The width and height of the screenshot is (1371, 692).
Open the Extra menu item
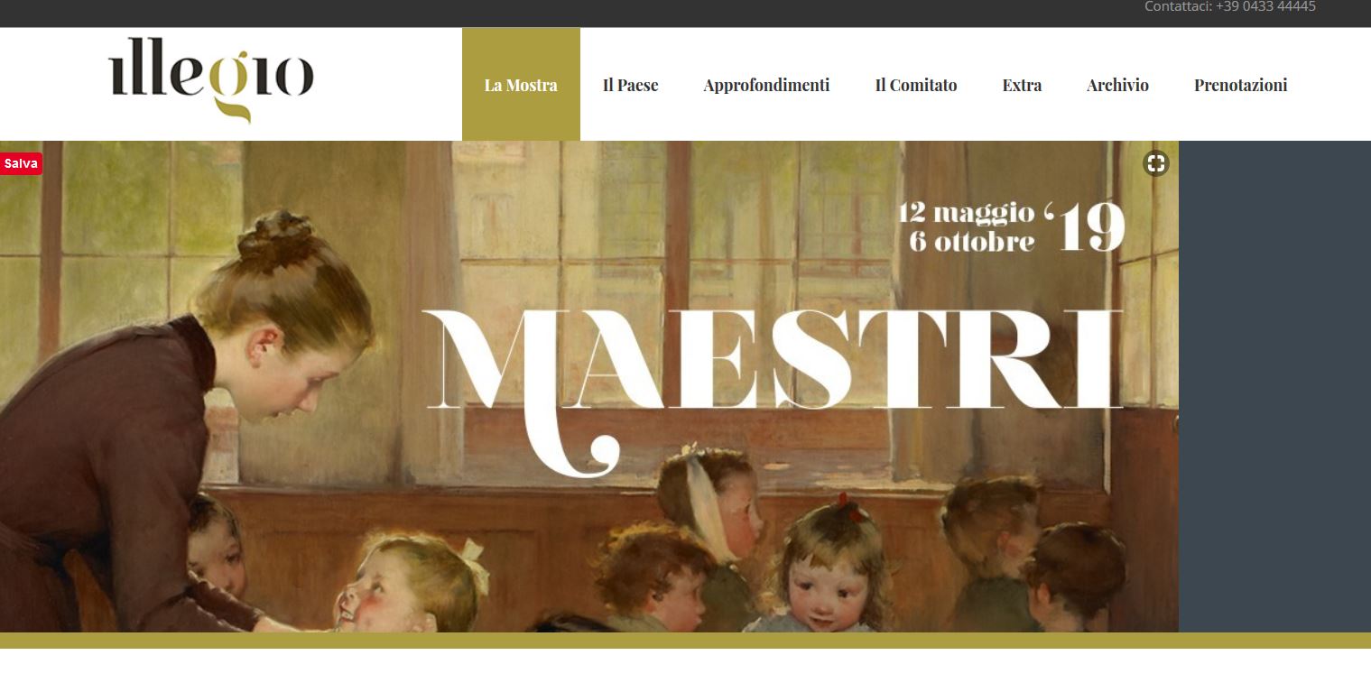(x=1022, y=85)
